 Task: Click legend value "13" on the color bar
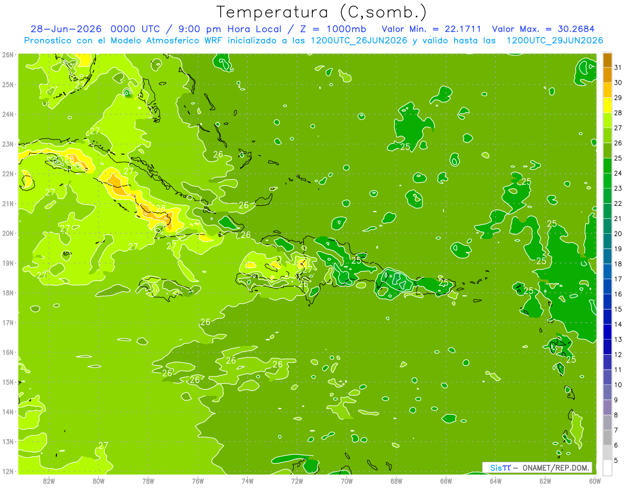point(618,340)
